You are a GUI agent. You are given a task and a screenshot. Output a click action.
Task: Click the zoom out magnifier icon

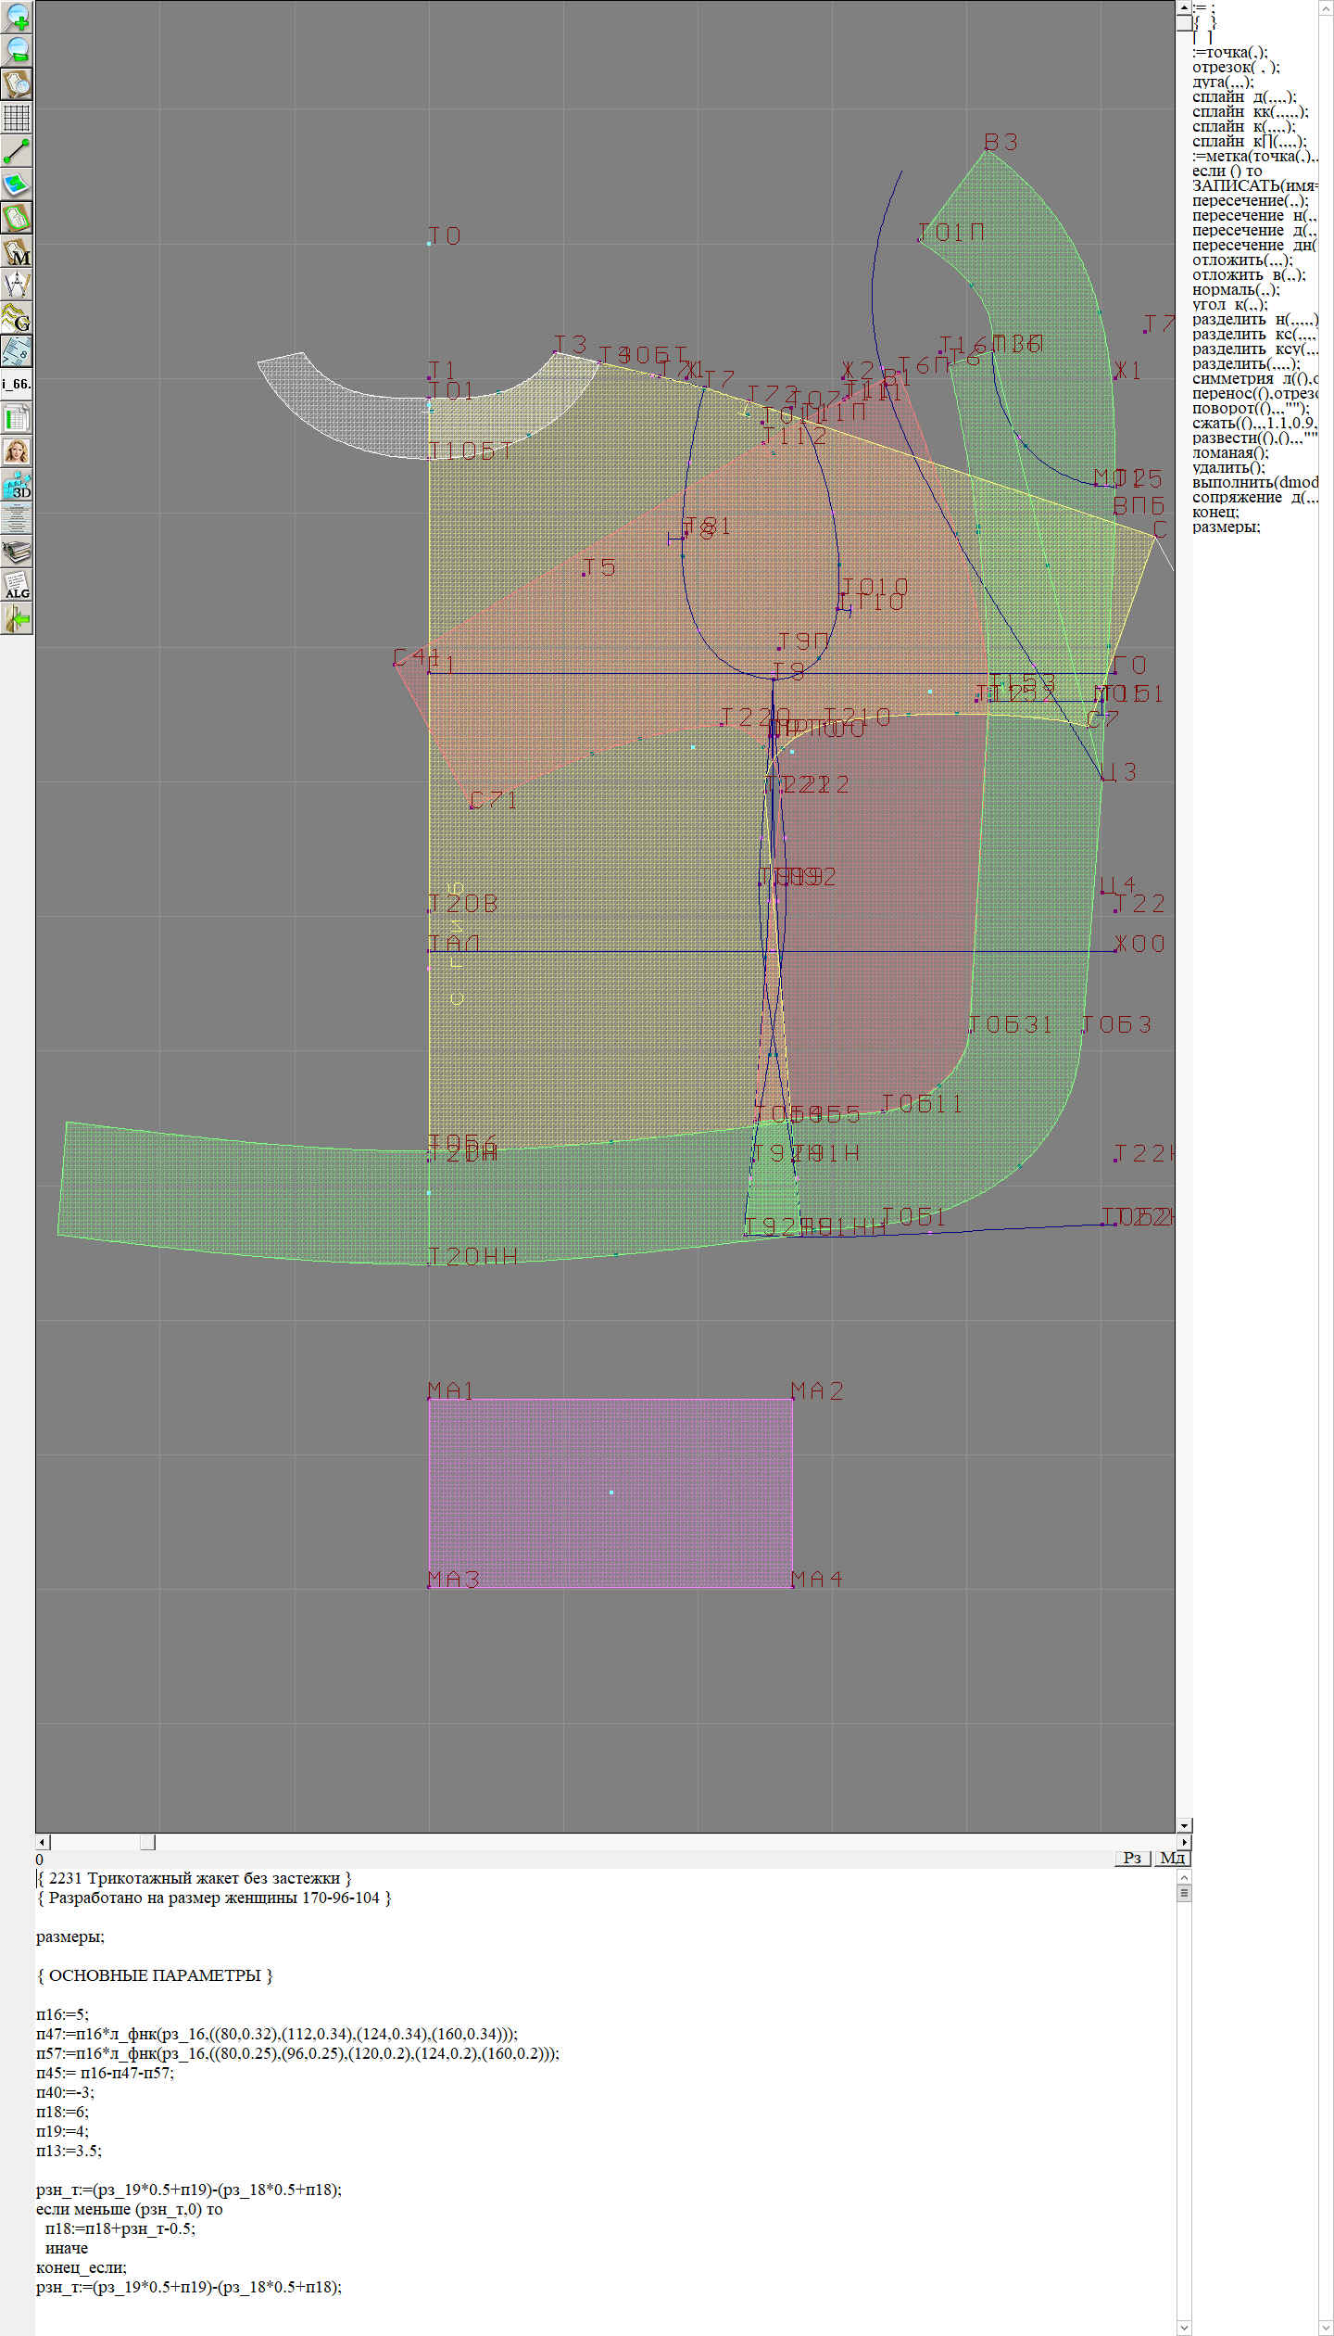click(x=17, y=50)
